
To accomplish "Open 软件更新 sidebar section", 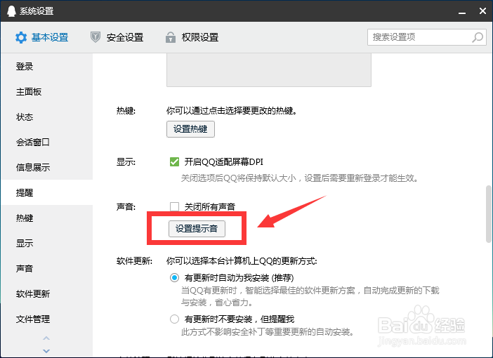I will (x=46, y=293).
